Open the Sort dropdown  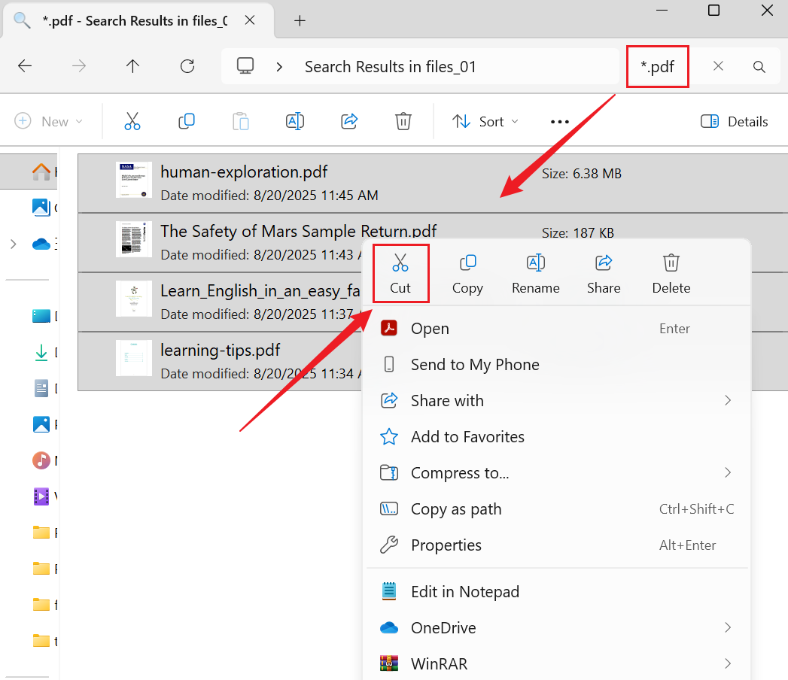[x=485, y=121]
